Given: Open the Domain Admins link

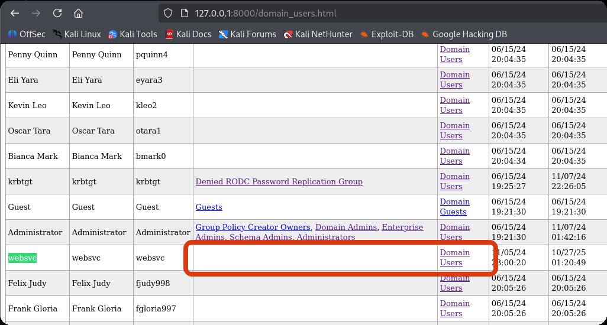Looking at the screenshot, I should point(346,227).
